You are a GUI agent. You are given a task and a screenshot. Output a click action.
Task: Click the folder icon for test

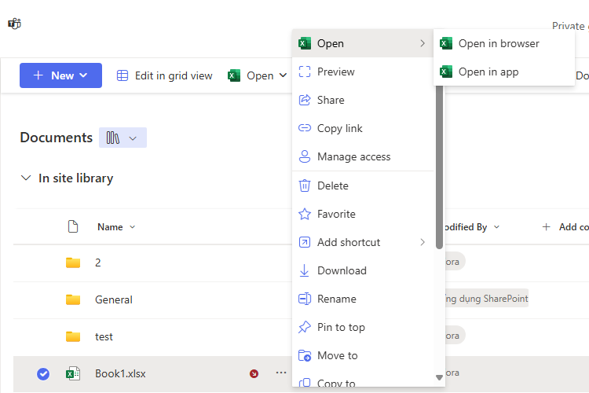point(73,336)
